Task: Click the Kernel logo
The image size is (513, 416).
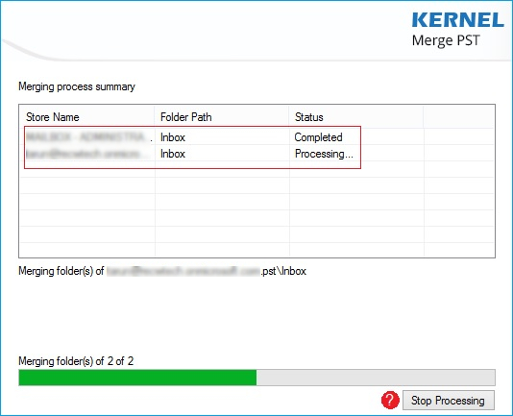Action: tap(458, 20)
